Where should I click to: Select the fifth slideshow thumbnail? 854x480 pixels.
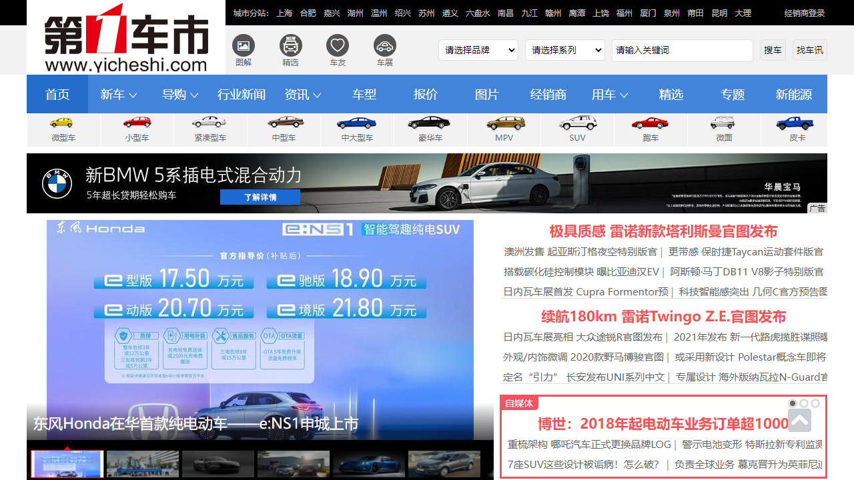[x=369, y=464]
